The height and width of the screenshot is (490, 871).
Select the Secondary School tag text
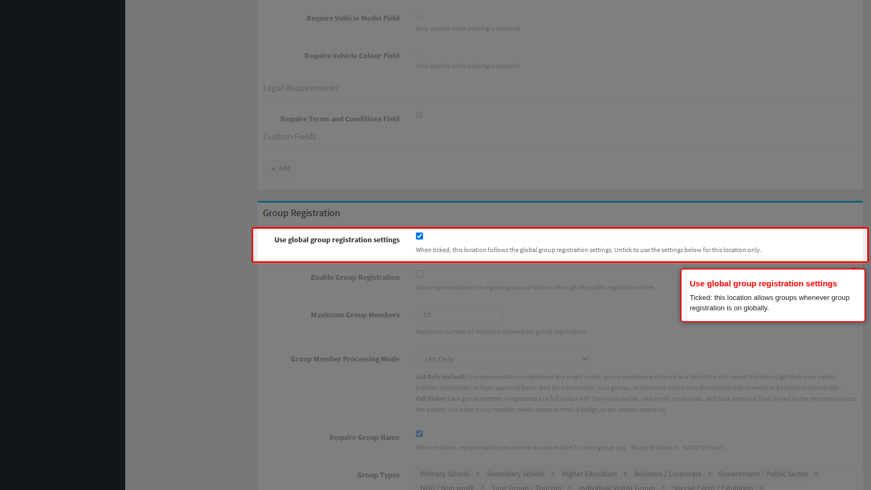click(x=516, y=474)
